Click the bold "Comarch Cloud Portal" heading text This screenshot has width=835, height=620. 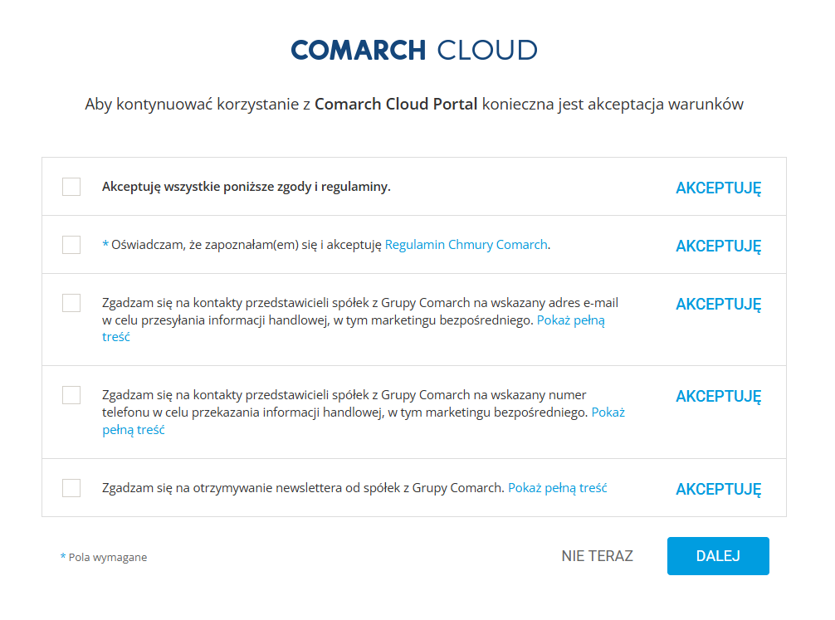point(396,105)
